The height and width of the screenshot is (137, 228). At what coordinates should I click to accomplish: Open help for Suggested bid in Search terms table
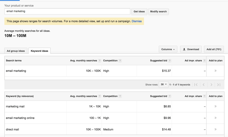tap(170, 61)
